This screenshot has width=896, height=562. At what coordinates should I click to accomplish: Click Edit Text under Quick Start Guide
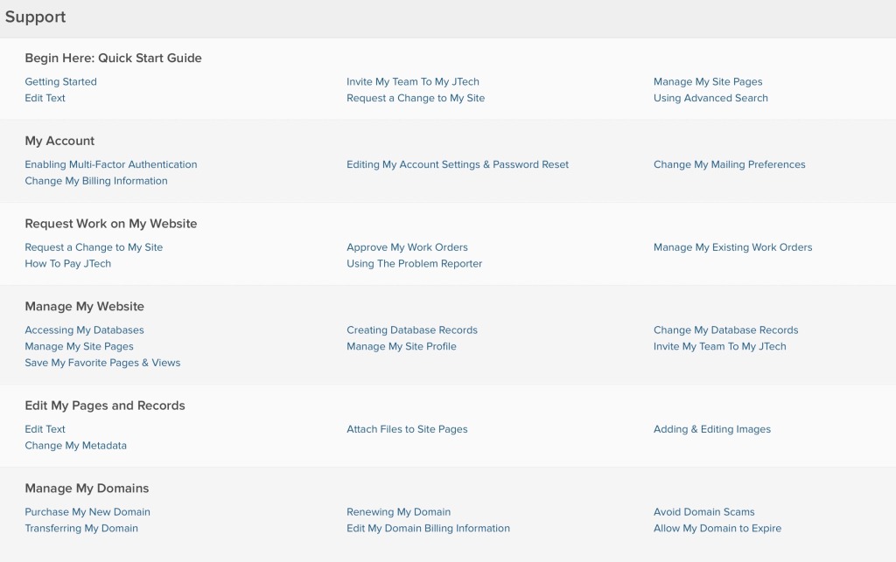pos(45,98)
